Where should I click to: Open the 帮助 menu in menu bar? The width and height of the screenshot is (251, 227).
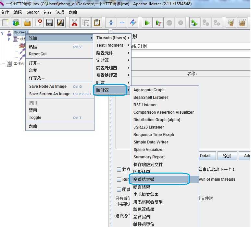click(73, 12)
